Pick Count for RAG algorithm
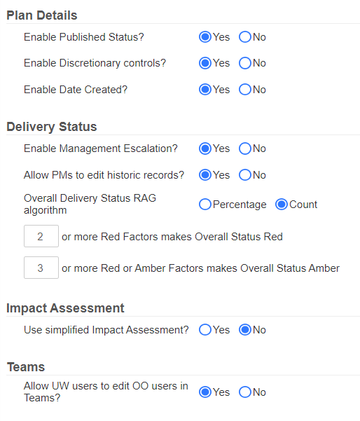Image resolution: width=360 pixels, height=421 pixels. (282, 205)
